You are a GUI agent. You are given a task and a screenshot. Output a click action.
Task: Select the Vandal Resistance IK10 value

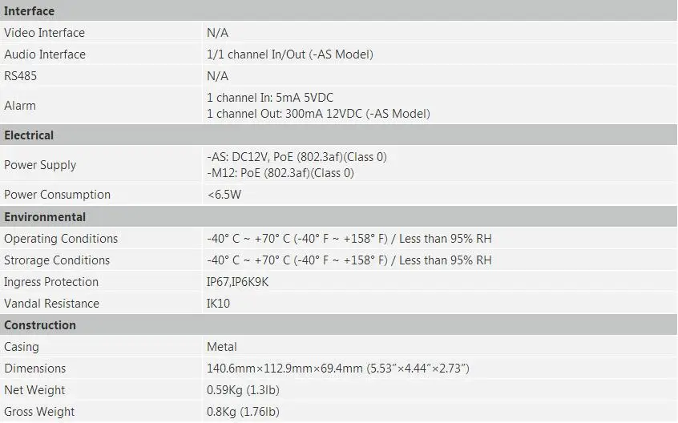point(218,304)
